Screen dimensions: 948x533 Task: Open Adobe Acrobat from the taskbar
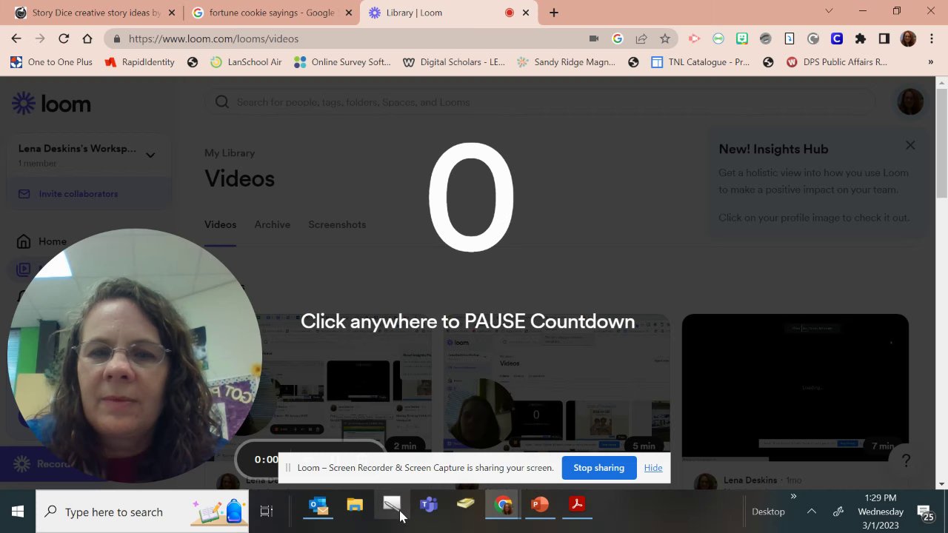point(577,506)
